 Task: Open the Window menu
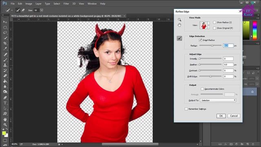tap(92, 4)
